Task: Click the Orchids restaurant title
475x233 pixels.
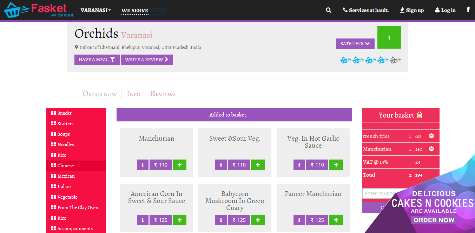Action: (96, 34)
